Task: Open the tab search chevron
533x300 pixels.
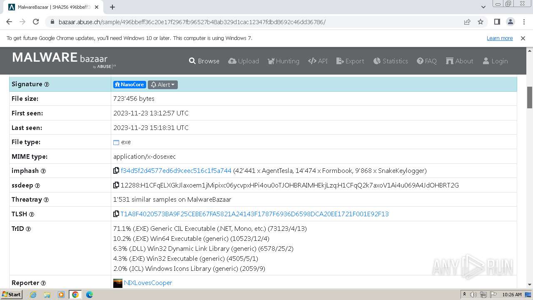Action: coord(483,7)
